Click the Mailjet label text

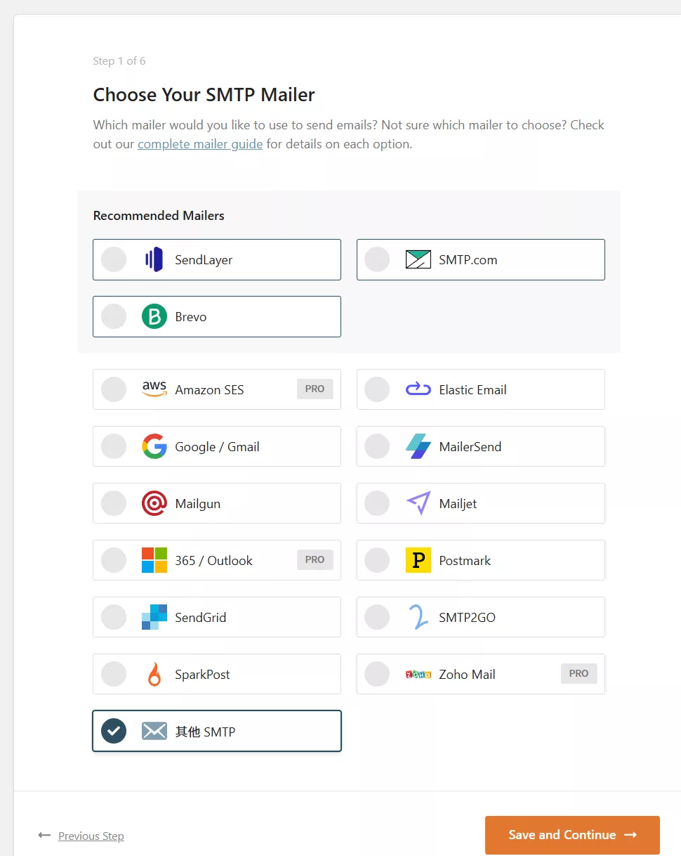click(458, 504)
